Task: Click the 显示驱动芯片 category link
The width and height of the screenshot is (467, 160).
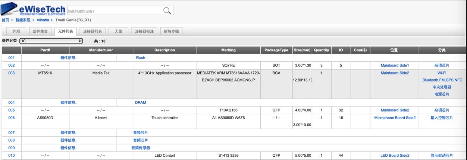Action: tap(442, 156)
